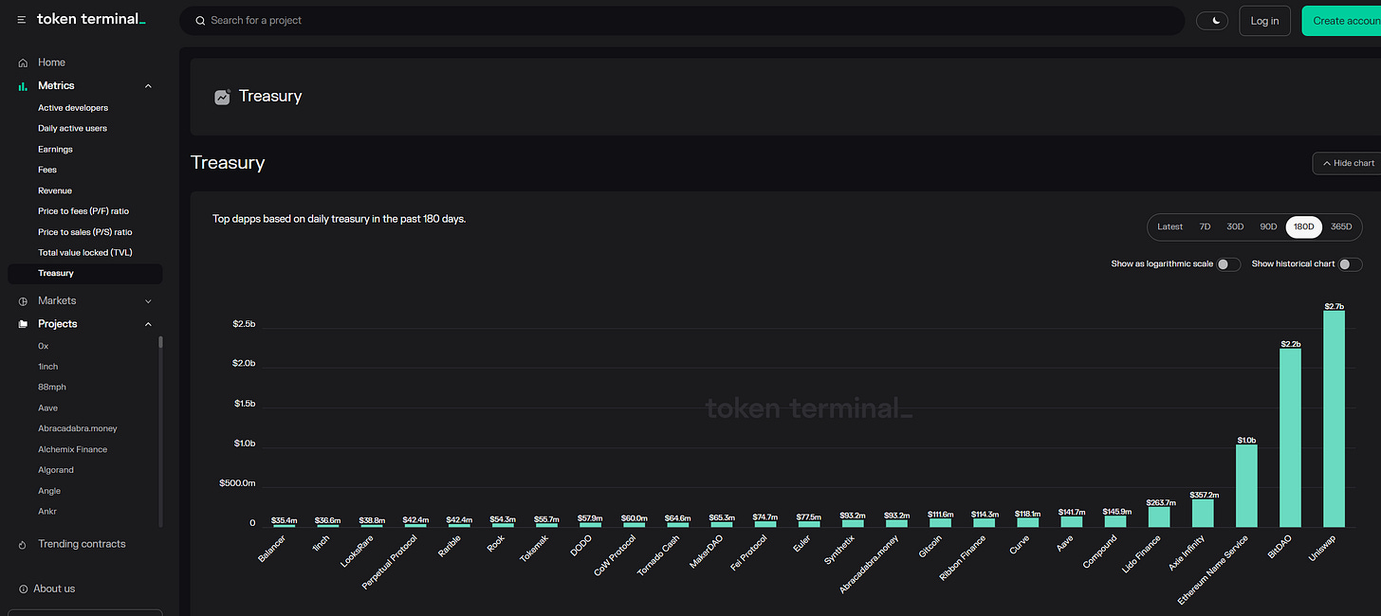This screenshot has width=1381, height=616.
Task: Click the project search field
Action: pos(682,21)
